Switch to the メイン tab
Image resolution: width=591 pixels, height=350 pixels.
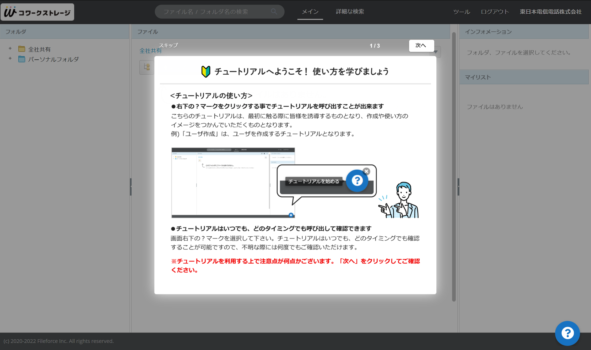coord(310,12)
